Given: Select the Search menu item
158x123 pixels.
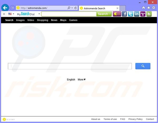Looking at the screenshot, I should [9, 20].
